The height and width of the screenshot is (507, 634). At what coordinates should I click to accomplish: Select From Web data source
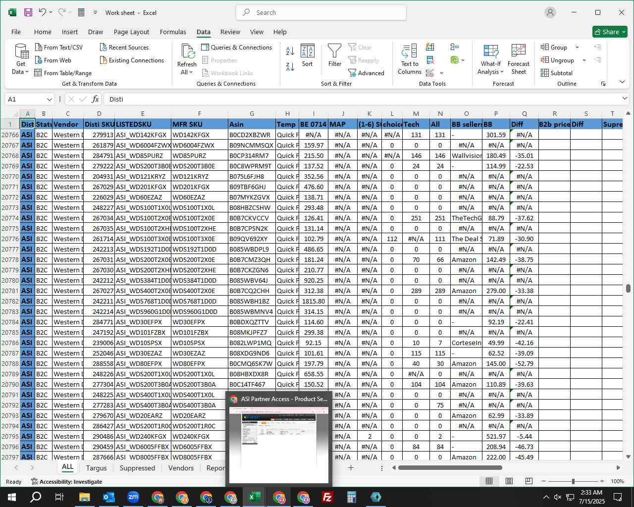53,60
